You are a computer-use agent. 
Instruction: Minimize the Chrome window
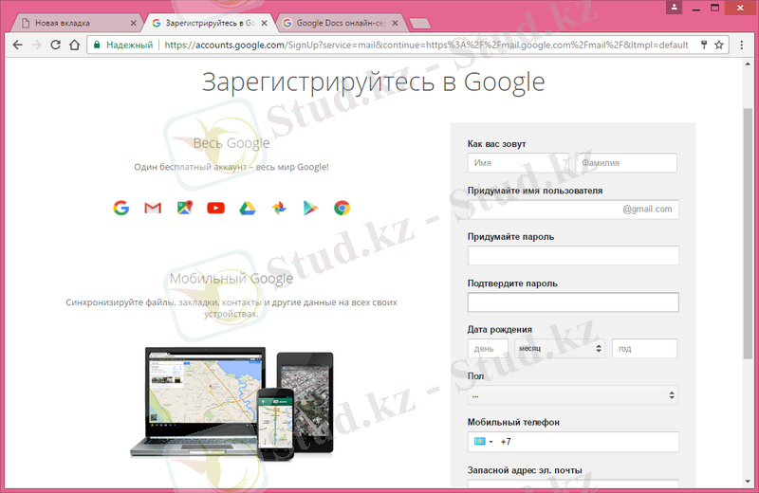point(696,8)
